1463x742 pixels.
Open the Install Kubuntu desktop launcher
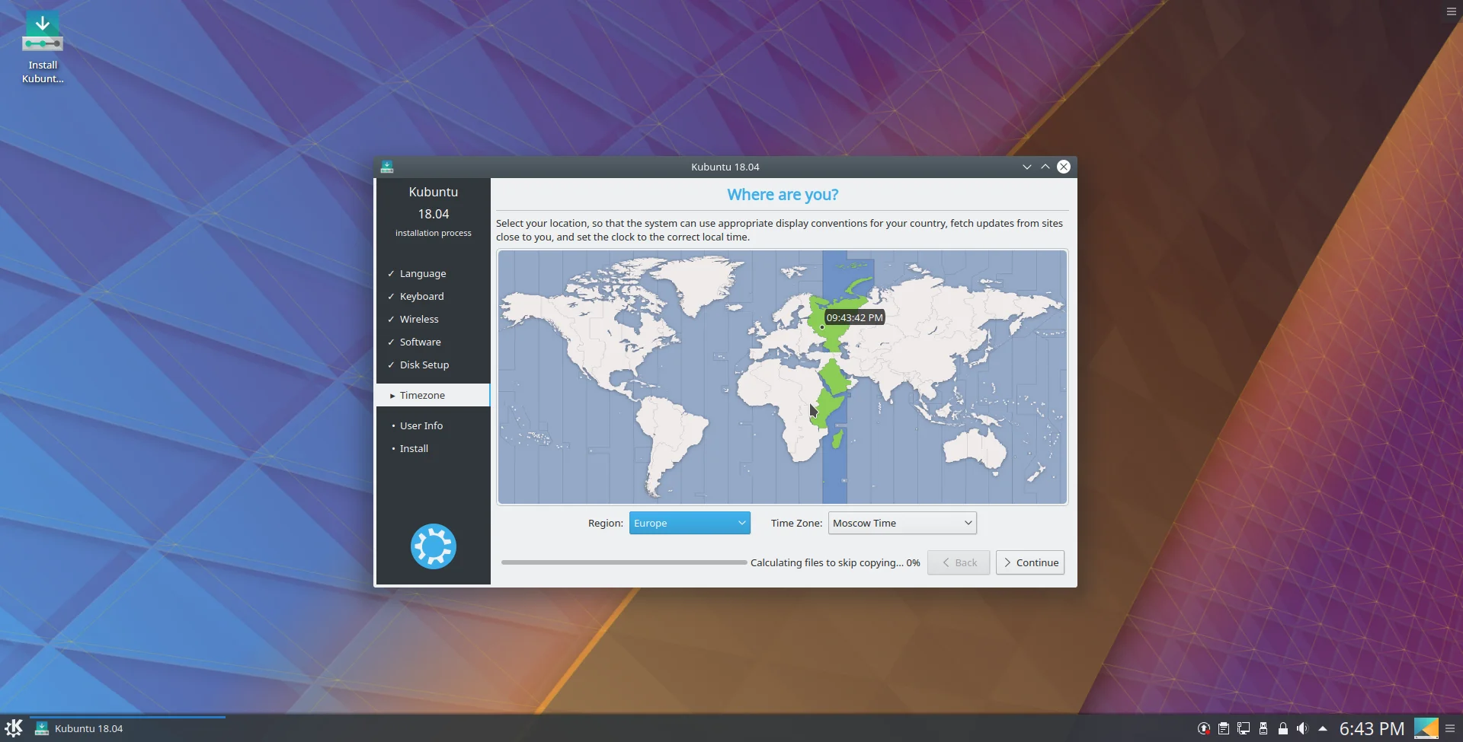click(43, 47)
